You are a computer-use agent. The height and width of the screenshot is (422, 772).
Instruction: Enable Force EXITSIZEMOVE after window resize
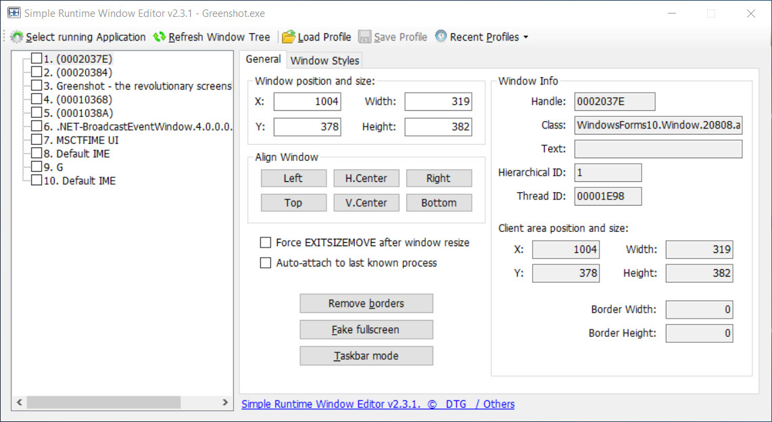[x=266, y=242]
